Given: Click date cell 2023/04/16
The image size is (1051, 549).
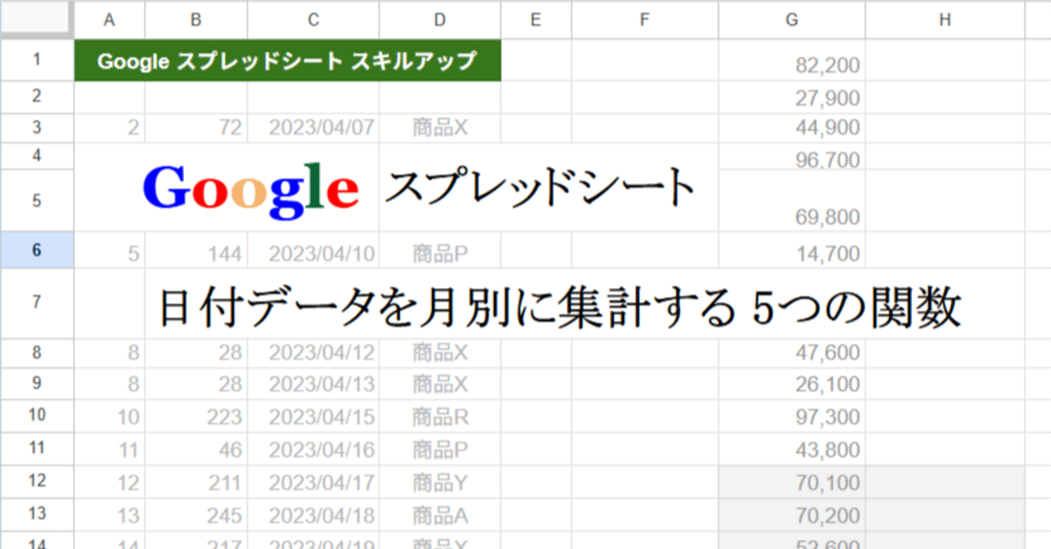Looking at the screenshot, I should point(314,447).
